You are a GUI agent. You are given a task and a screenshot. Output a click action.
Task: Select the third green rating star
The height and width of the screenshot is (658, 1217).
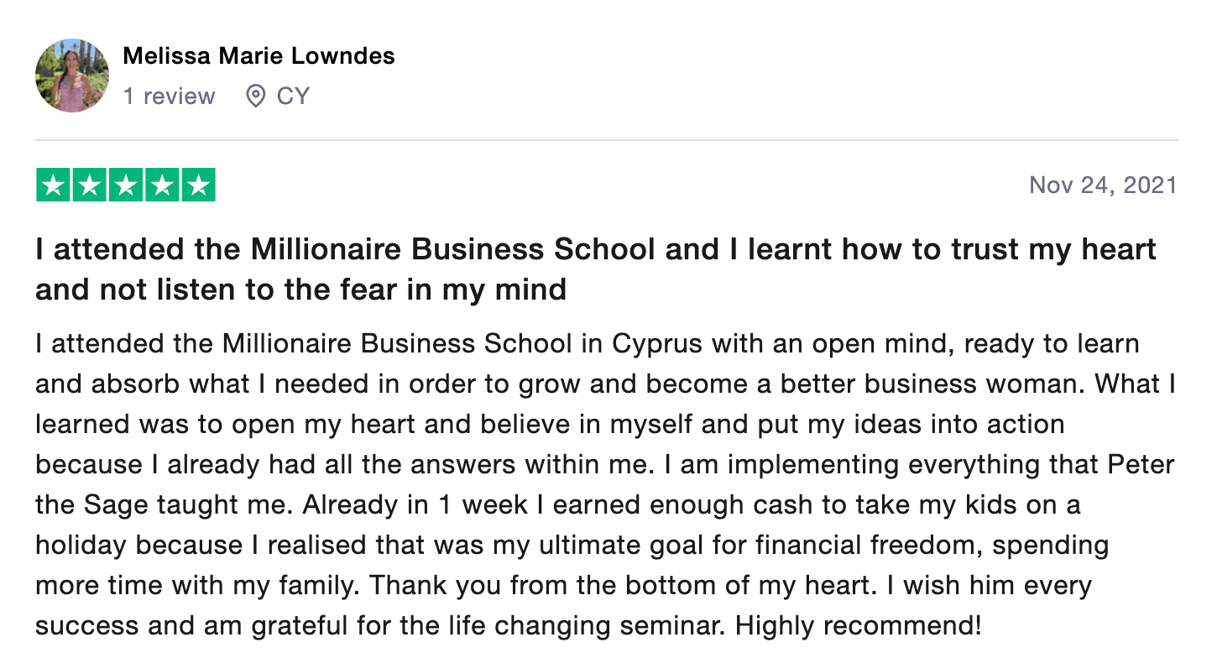[126, 185]
